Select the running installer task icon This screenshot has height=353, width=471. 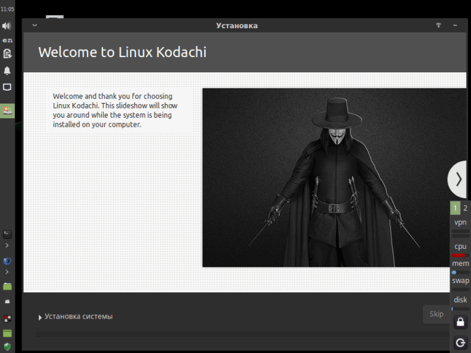7,111
